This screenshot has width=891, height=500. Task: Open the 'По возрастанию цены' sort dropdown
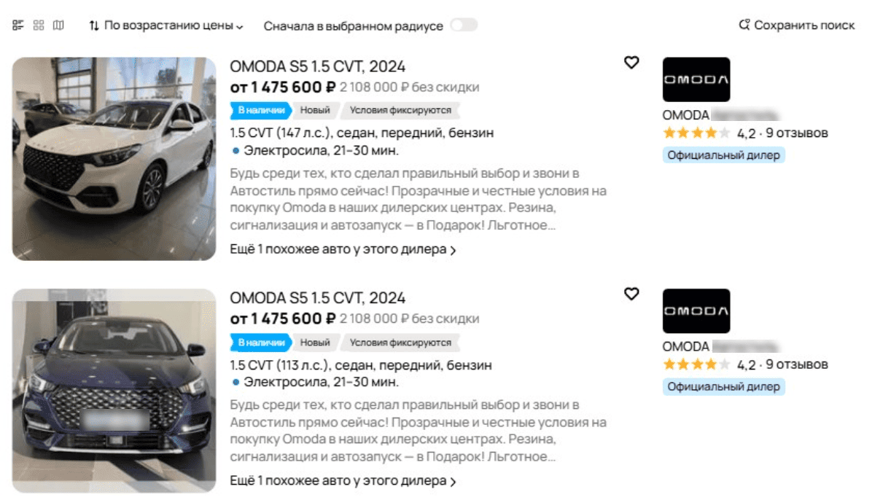[x=166, y=26]
